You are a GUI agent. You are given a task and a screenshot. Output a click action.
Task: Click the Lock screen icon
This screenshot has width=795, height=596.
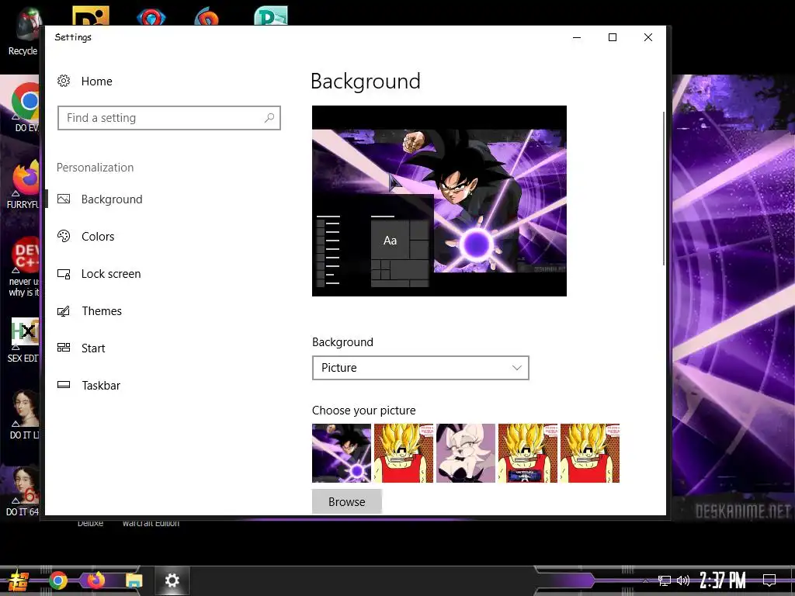pos(64,274)
